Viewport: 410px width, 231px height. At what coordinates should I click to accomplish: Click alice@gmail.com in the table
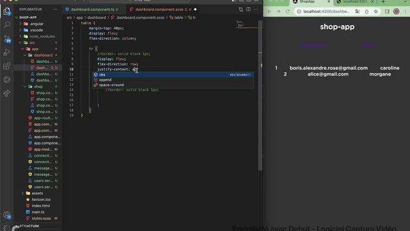[x=328, y=74]
